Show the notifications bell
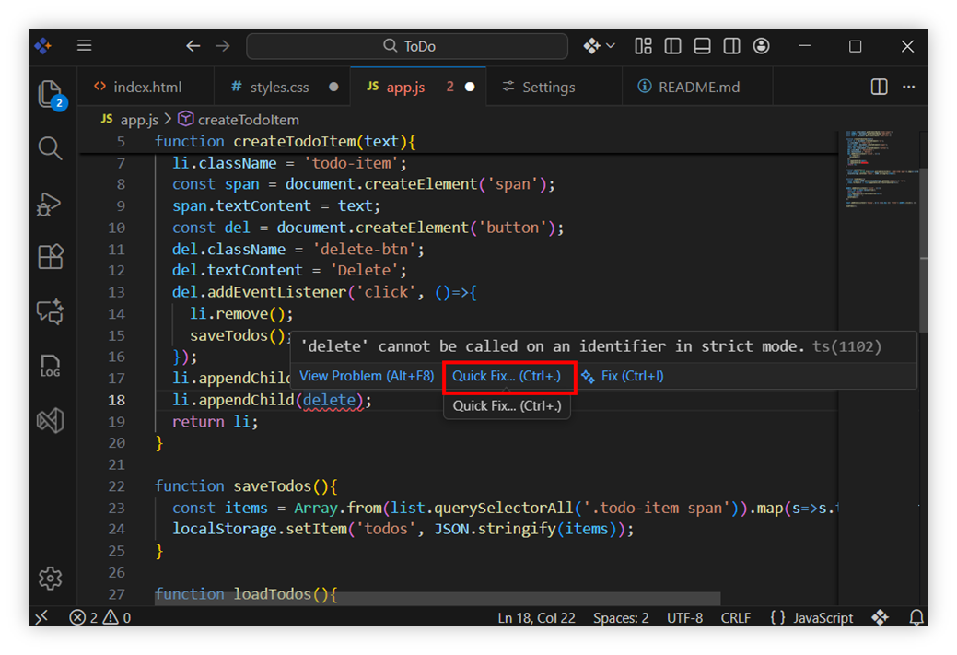This screenshot has height=655, width=957. 916,617
